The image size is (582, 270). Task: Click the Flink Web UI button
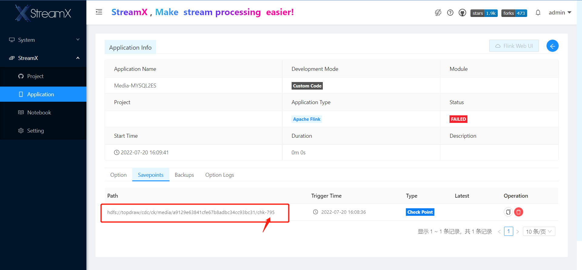click(x=514, y=46)
